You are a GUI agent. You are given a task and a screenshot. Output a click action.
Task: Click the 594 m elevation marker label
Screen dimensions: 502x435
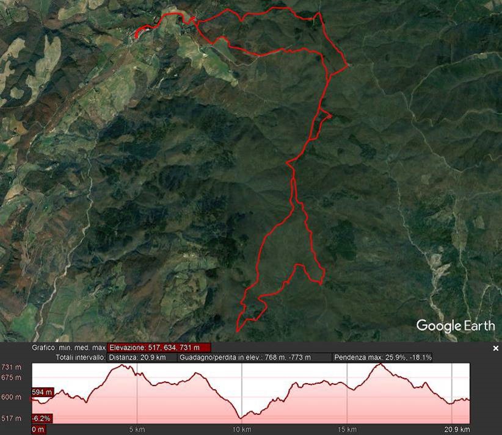coord(42,392)
